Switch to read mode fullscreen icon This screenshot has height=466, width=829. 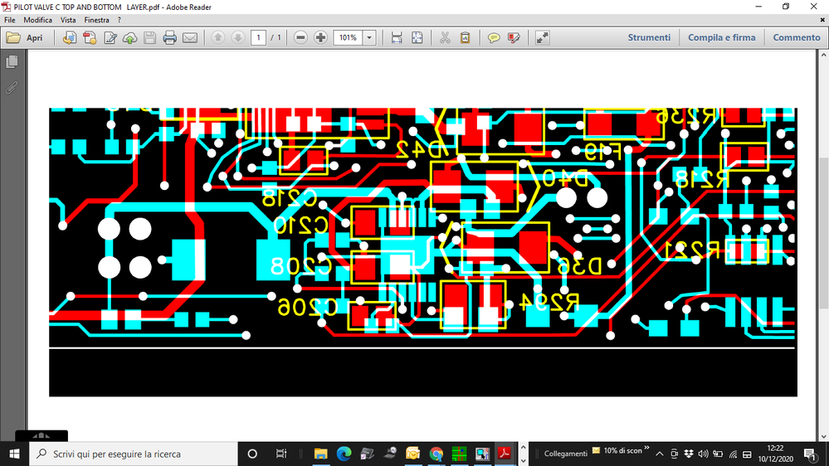point(542,37)
